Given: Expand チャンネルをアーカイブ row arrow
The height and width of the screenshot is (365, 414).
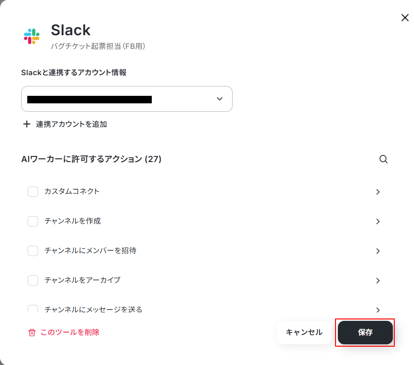Looking at the screenshot, I should (378, 280).
